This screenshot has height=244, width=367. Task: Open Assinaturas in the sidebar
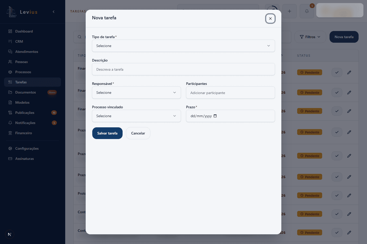(32, 159)
